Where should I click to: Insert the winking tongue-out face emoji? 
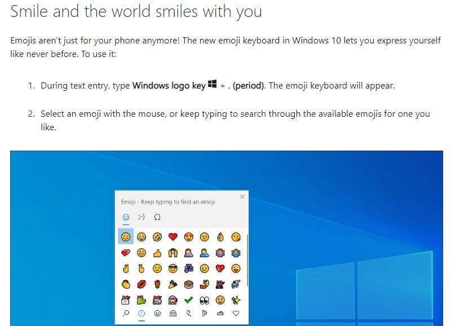pyautogui.click(x=236, y=268)
